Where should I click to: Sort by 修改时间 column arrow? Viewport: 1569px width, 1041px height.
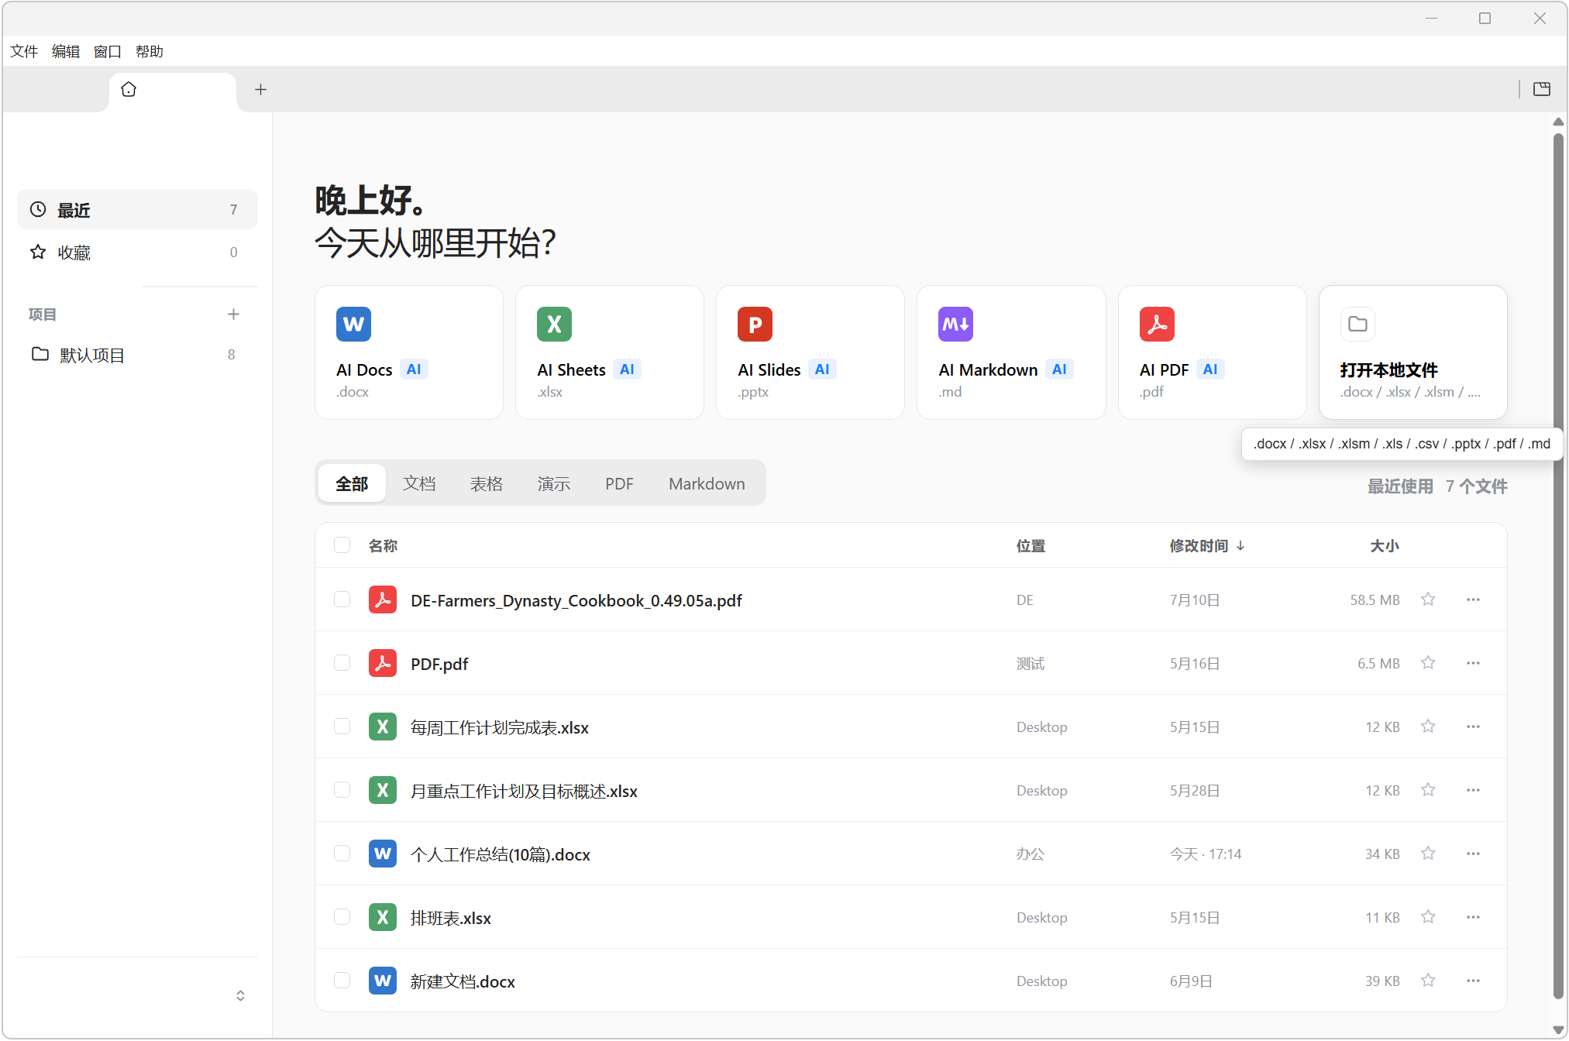pos(1240,546)
